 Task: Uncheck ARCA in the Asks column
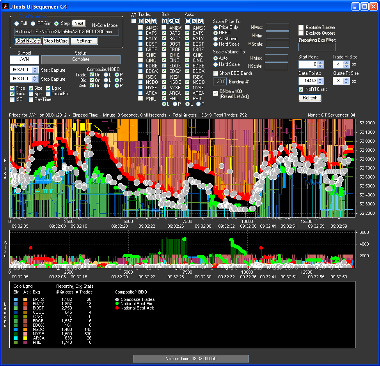coord(187,93)
